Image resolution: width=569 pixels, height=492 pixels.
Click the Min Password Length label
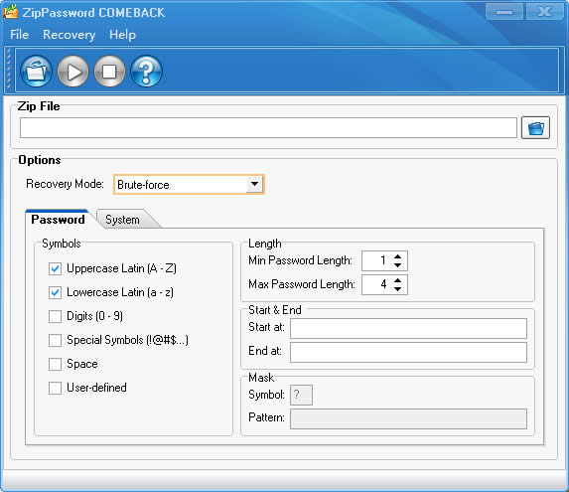(x=300, y=260)
